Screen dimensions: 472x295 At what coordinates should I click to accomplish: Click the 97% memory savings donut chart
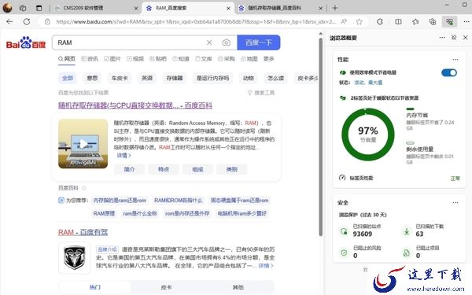pos(368,135)
